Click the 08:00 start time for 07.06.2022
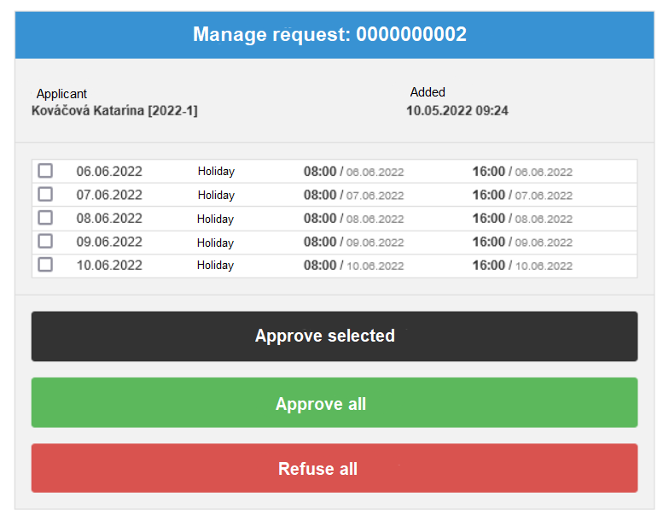The image size is (669, 515). 320,195
